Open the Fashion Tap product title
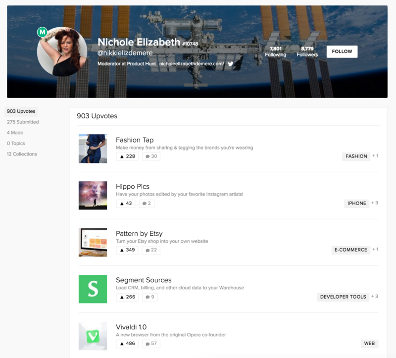Viewport: 396px width, 358px height. click(135, 140)
